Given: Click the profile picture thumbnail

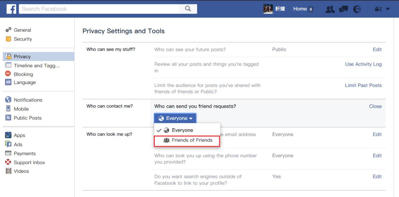Looking at the screenshot, I should tap(268, 9).
